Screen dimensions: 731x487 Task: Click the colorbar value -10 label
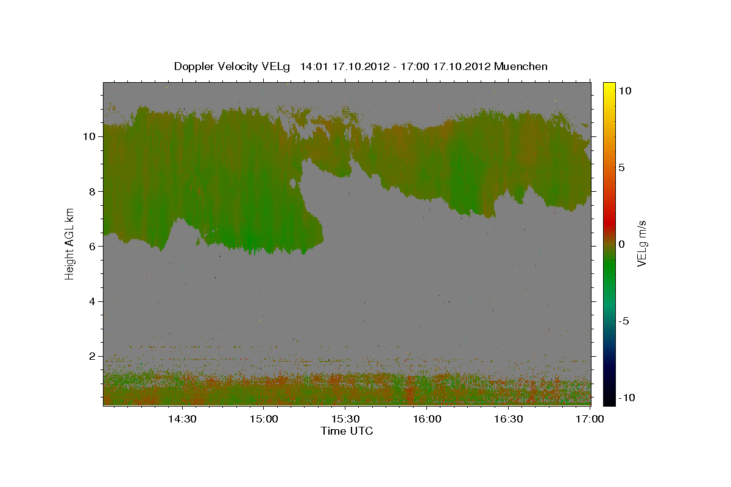[x=626, y=398]
